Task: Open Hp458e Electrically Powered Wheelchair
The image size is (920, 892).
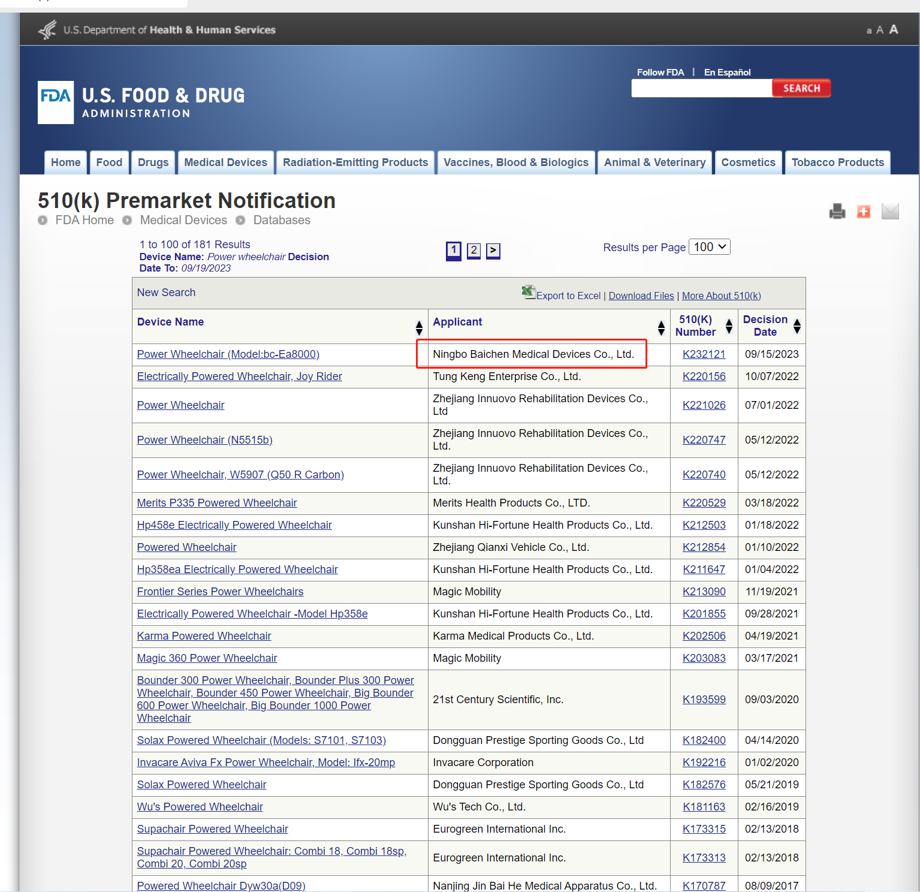Action: (x=234, y=525)
